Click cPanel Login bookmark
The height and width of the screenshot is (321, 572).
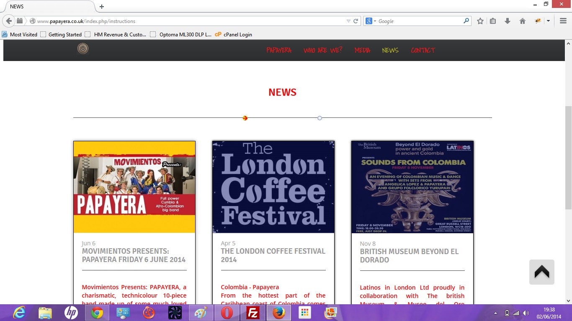point(234,34)
